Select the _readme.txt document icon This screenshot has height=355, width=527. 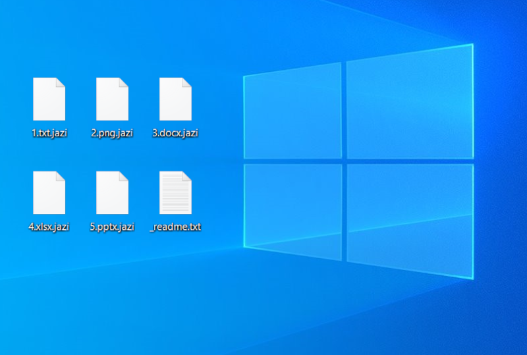175,192
